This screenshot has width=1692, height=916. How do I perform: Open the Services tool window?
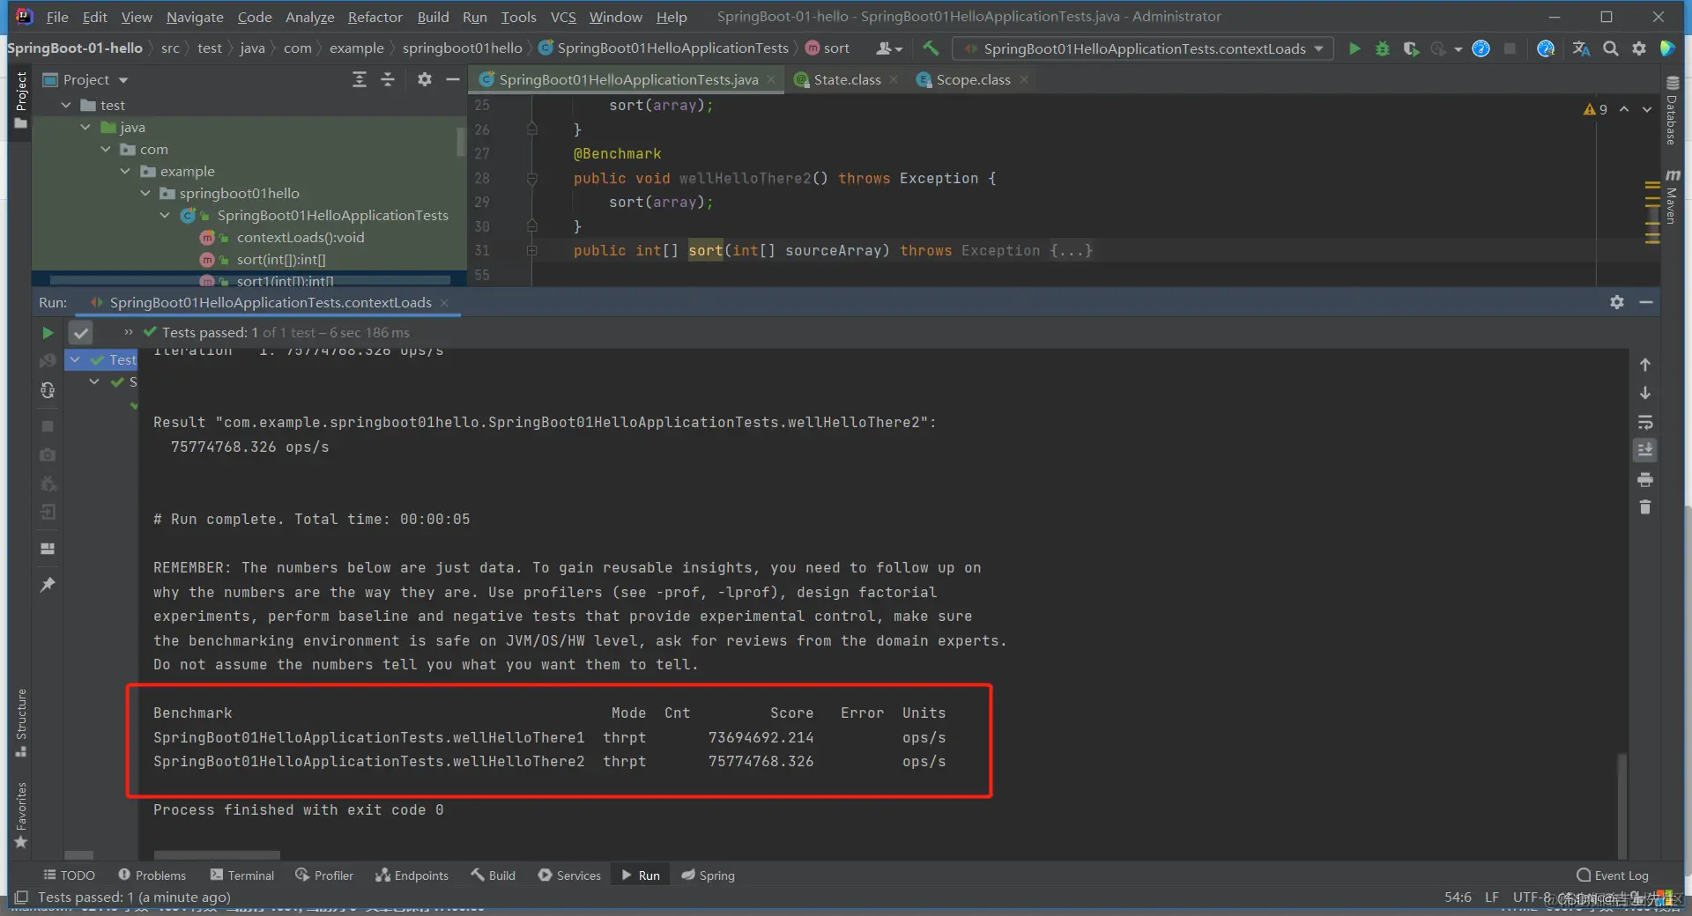(x=569, y=875)
